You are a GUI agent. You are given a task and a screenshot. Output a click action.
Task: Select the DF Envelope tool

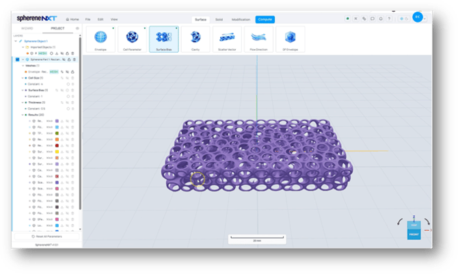pos(290,39)
